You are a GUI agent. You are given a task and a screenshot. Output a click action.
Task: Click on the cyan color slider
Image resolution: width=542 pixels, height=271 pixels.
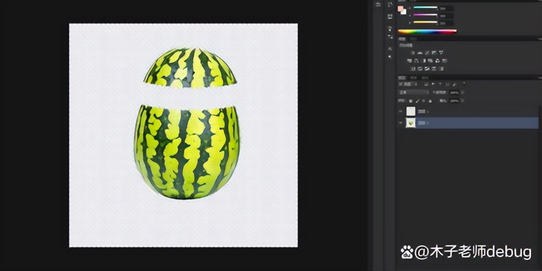point(425,7)
